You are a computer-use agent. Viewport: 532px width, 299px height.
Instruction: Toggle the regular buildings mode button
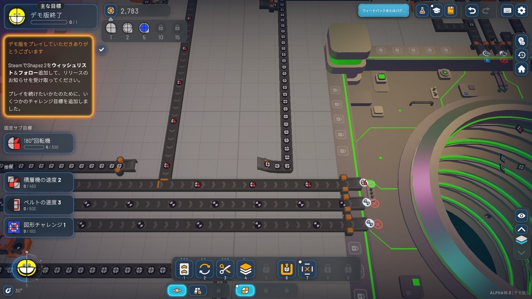(177, 290)
